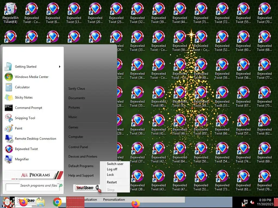This screenshot has height=208, width=278.
Task: Choose Log off from shutdown options
Action: tap(112, 169)
